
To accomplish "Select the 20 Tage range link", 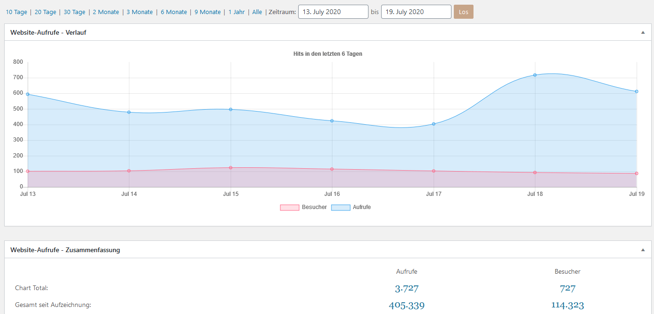I will 46,12.
